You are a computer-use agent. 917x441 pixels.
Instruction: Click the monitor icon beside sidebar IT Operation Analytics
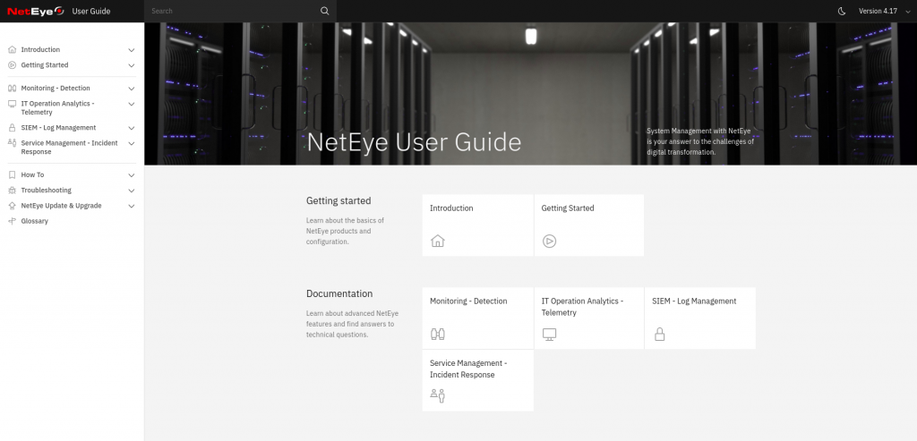(x=13, y=104)
